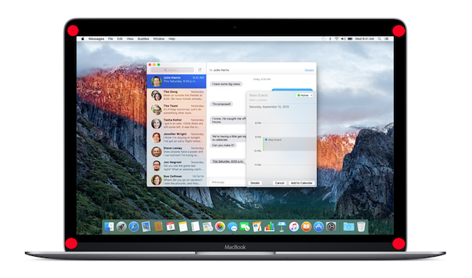The width and height of the screenshot is (472, 278).
Task: Click Messages speech bubble in Dock
Action: click(x=232, y=226)
